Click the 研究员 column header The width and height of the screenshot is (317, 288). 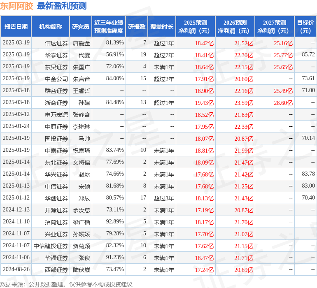click(x=81, y=27)
